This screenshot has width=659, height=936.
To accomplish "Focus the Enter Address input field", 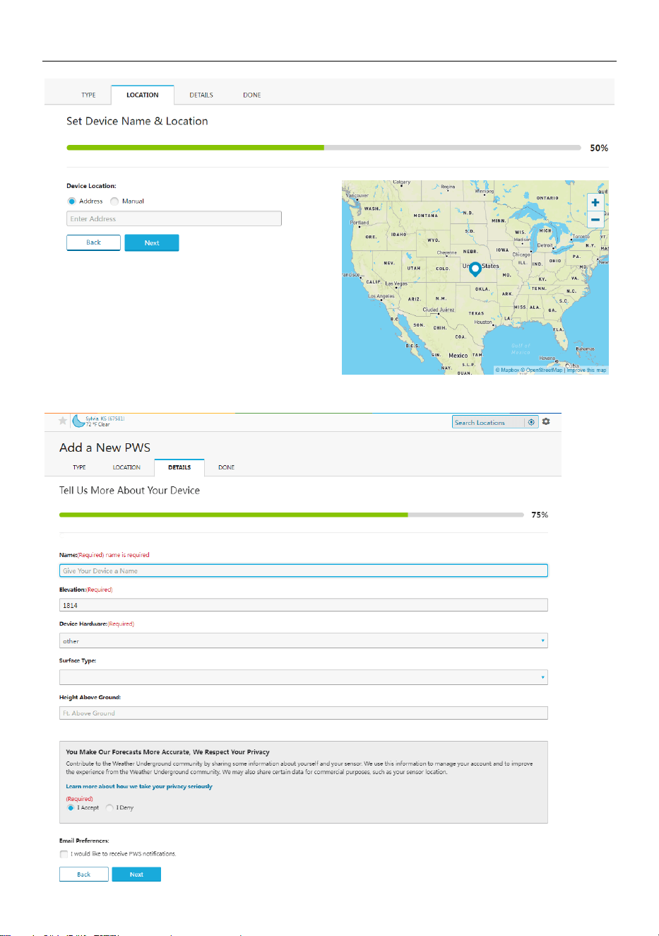I will click(x=174, y=218).
